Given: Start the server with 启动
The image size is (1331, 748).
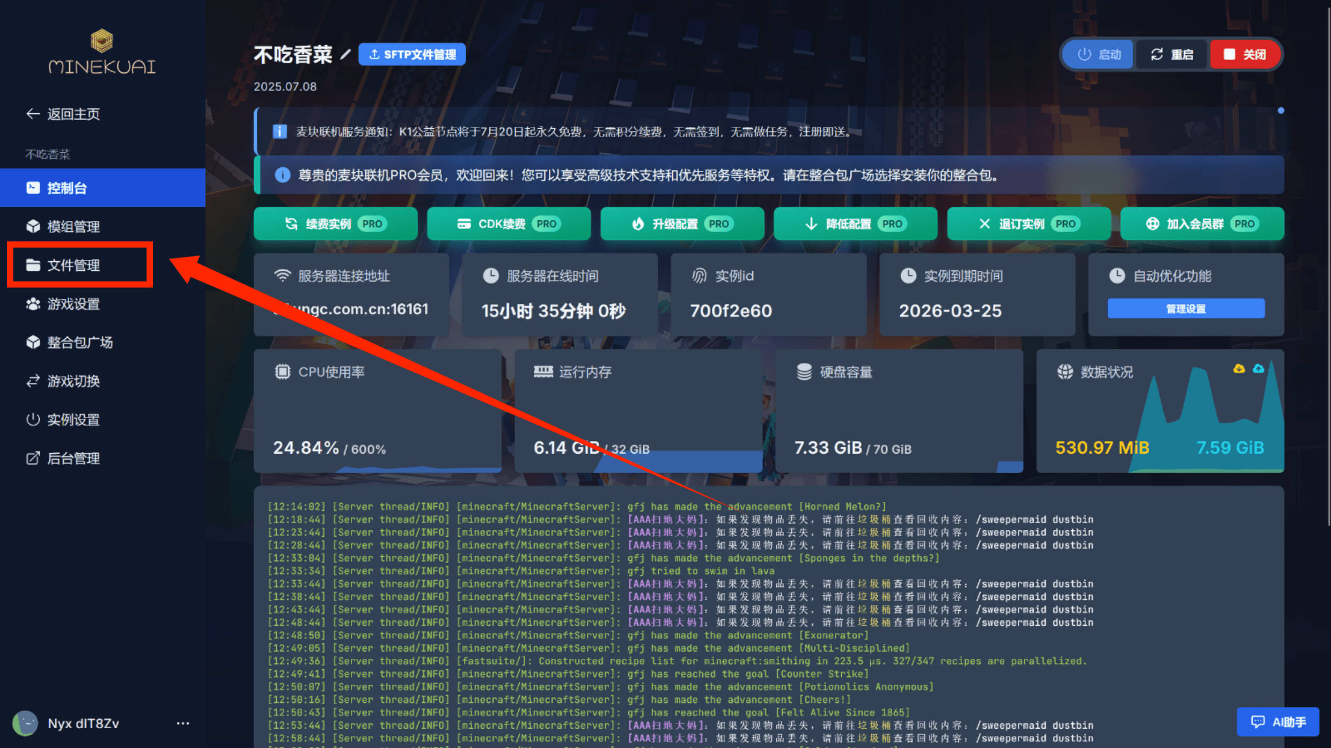Looking at the screenshot, I should click(x=1097, y=54).
